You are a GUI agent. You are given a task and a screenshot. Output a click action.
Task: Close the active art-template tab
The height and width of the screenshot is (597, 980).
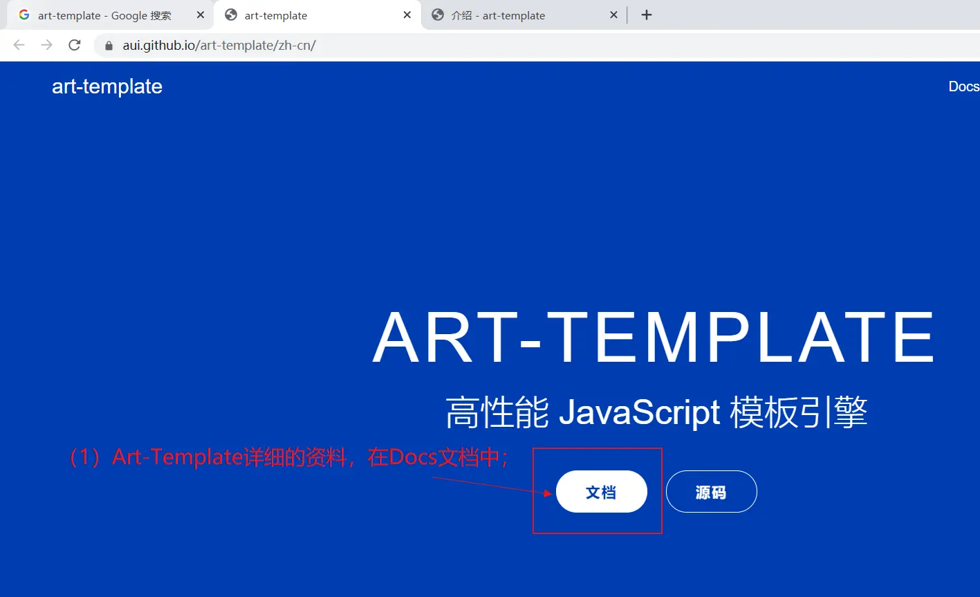407,15
